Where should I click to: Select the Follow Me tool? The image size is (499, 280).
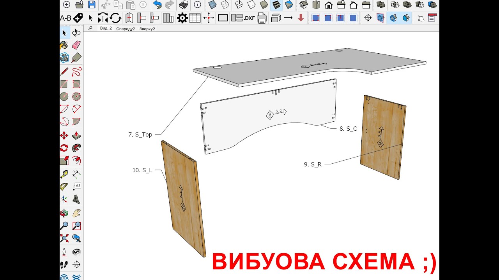[x=76, y=148]
